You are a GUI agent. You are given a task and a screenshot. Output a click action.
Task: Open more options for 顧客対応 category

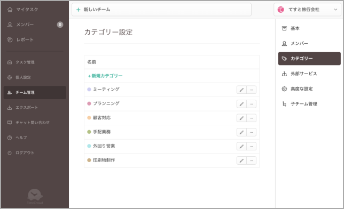point(252,118)
